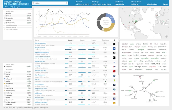The image size is (172, 110).
Task: Click into the clinton search field
Action: [50, 3]
